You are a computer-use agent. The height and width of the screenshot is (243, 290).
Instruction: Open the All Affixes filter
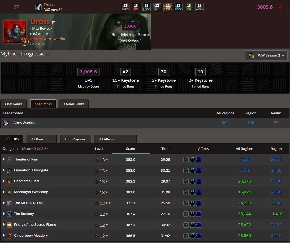116,139
